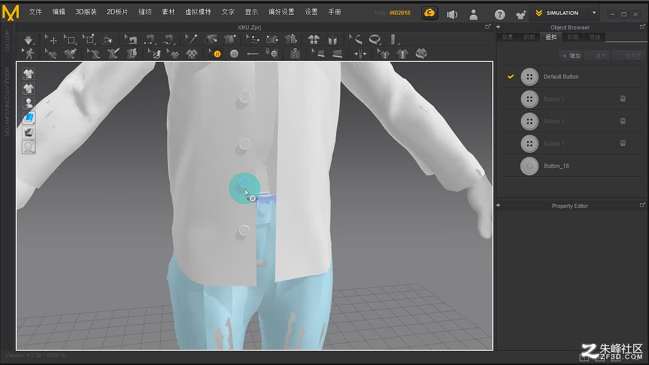The image size is (649, 365).
Task: Switch to the 纽扣 tab
Action: pyautogui.click(x=551, y=37)
